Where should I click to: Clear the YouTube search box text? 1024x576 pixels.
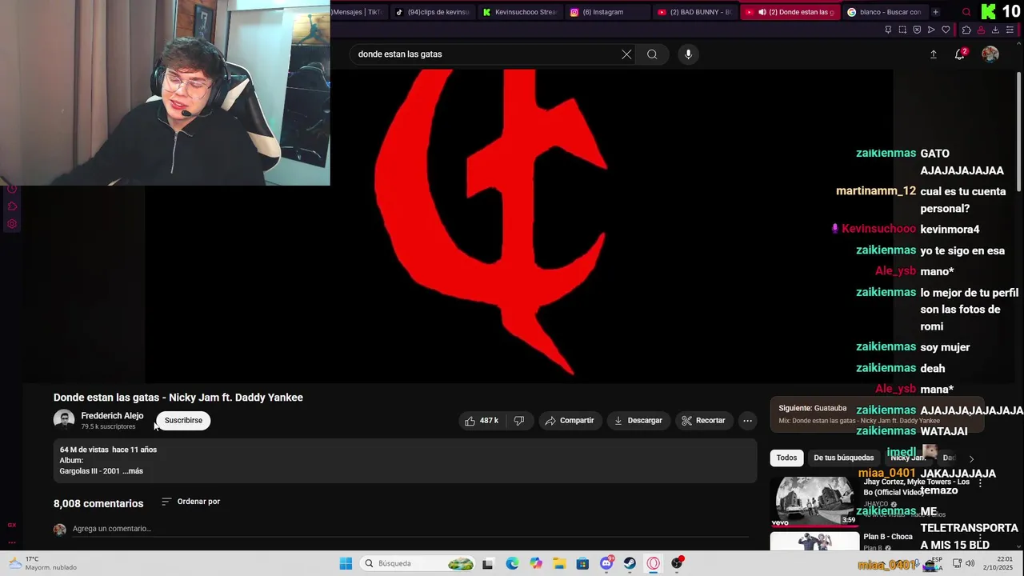pyautogui.click(x=626, y=54)
